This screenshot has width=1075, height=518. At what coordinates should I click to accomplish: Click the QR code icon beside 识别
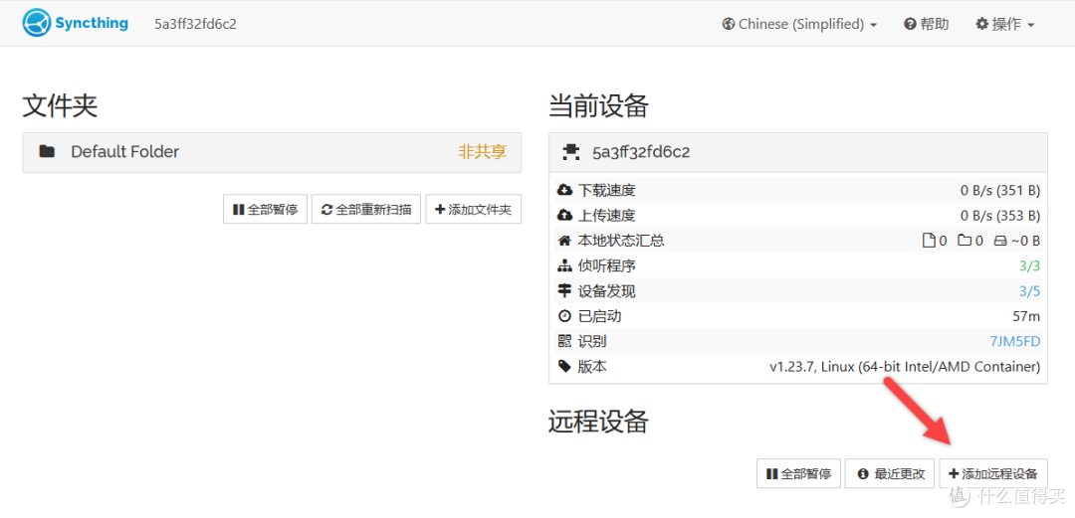coord(565,341)
